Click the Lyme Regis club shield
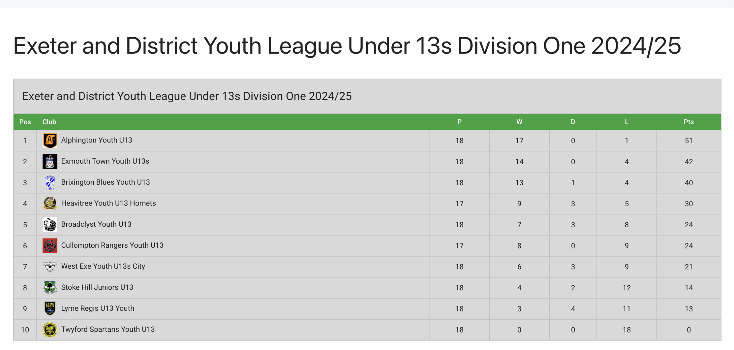Image resolution: width=734 pixels, height=350 pixels. (50, 309)
